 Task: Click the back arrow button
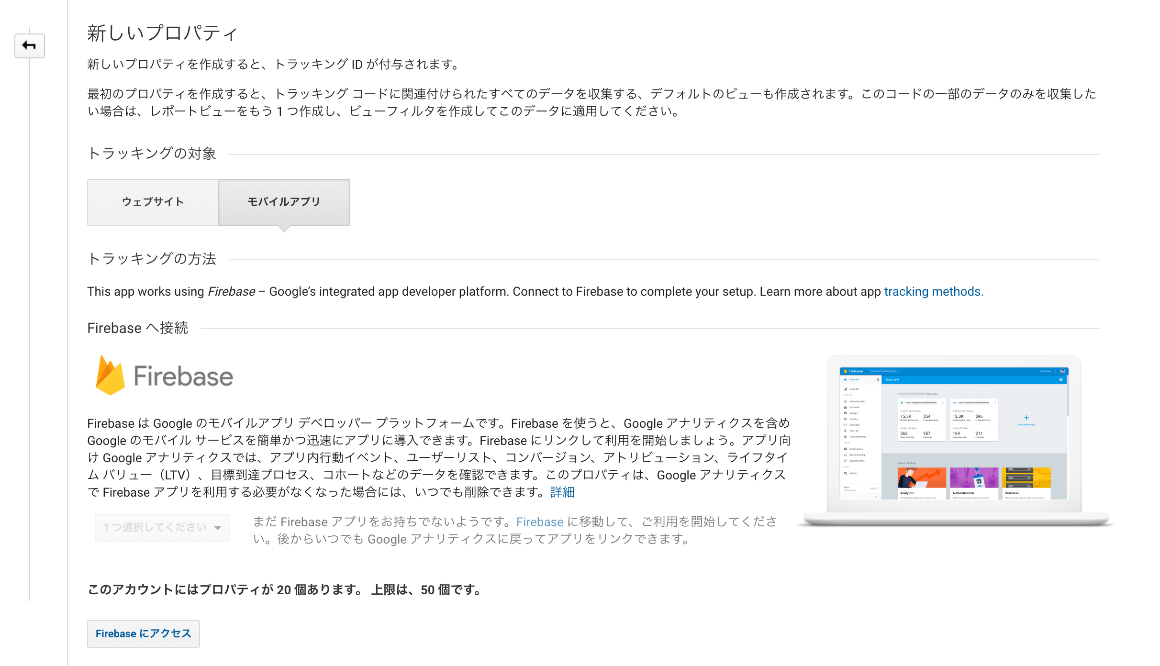tap(30, 46)
